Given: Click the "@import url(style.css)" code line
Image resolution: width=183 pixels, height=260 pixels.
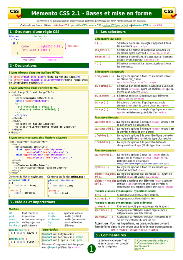Looking at the screenshot, I should [x=58, y=234].
